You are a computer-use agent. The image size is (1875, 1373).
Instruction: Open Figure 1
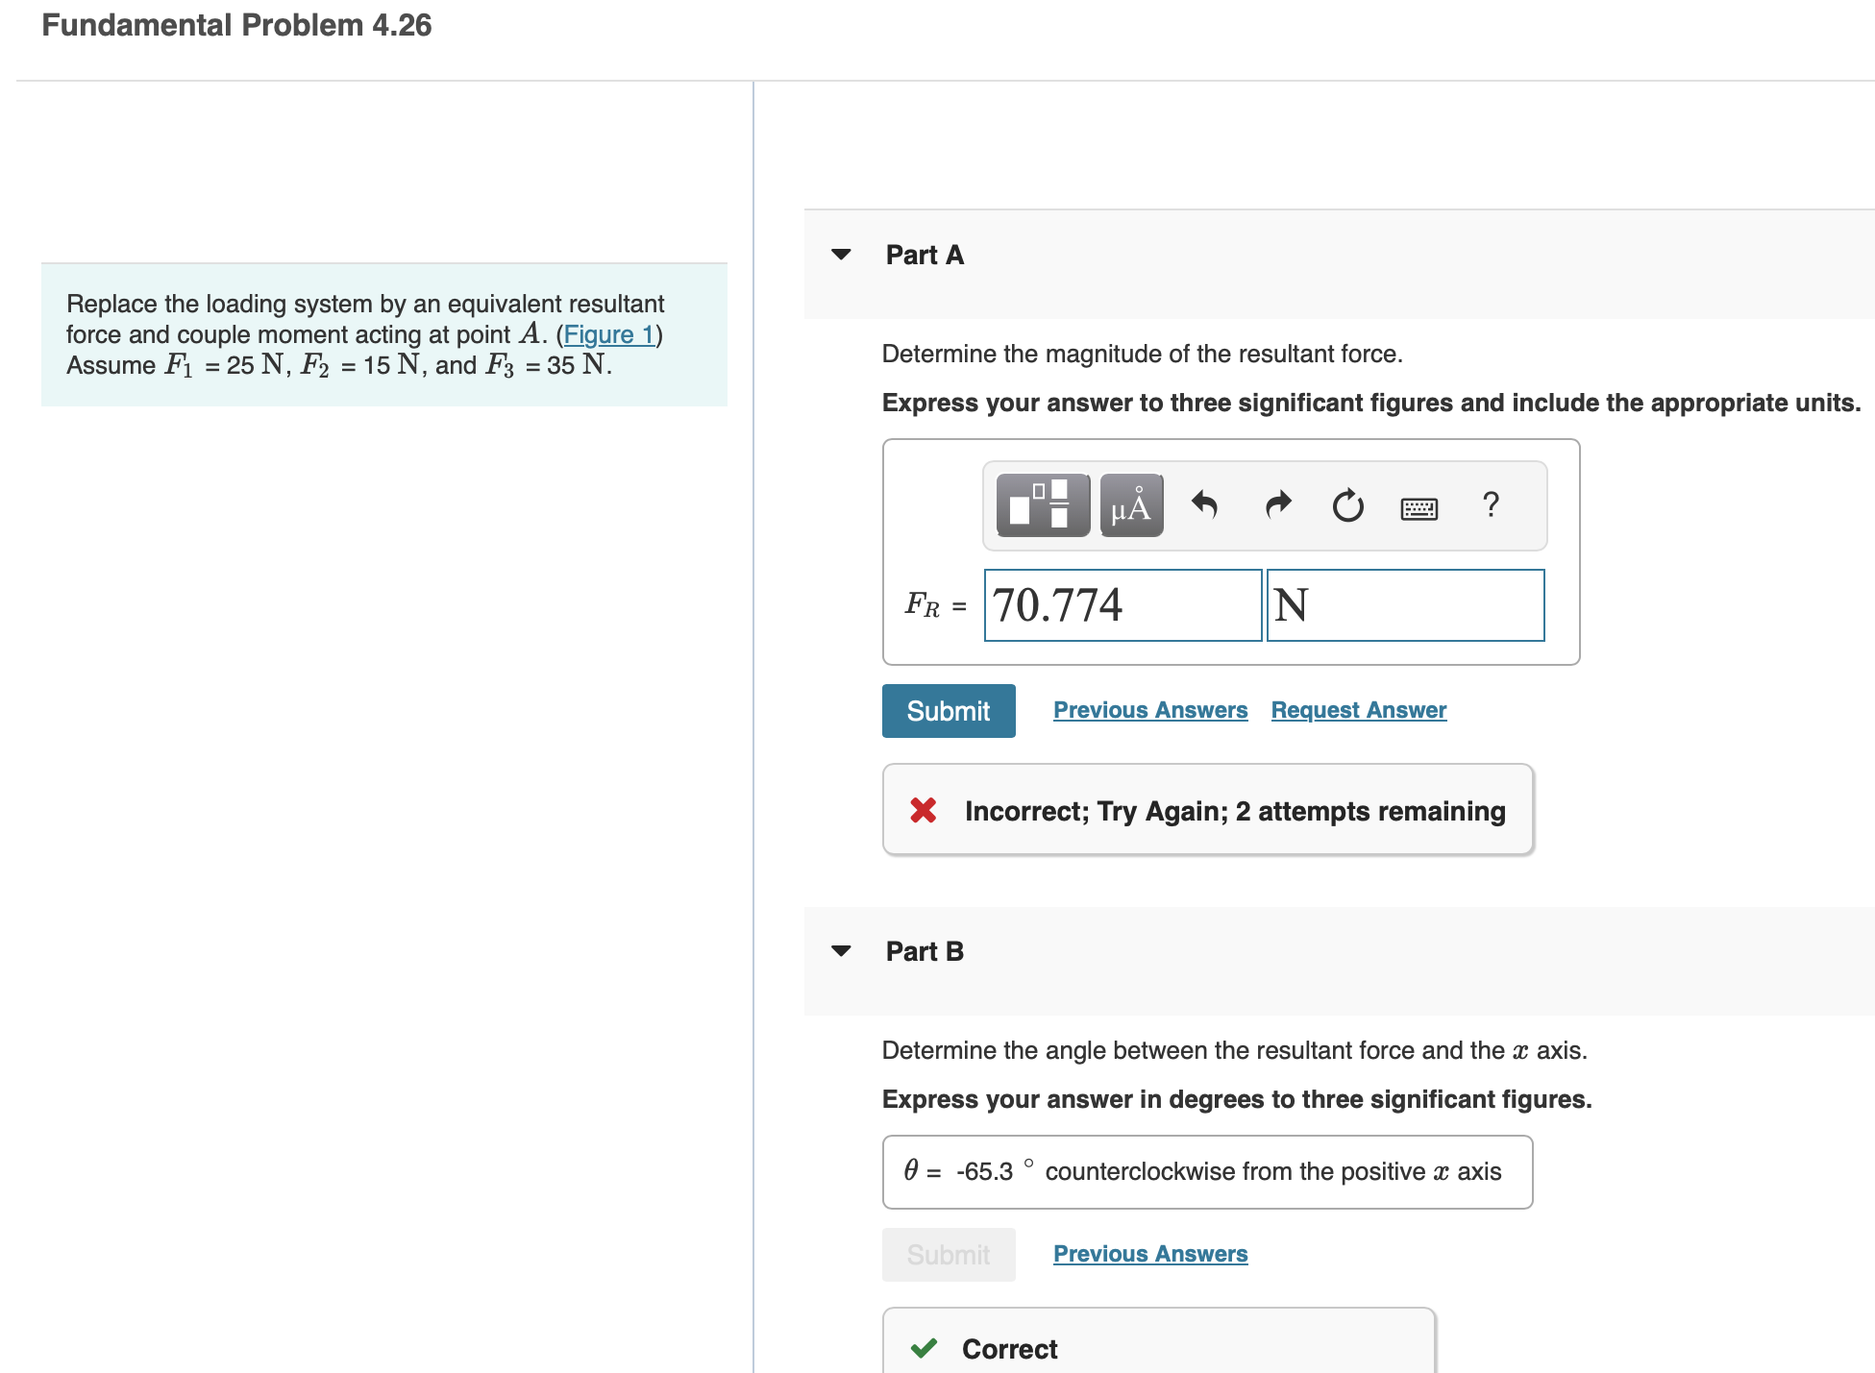(608, 334)
